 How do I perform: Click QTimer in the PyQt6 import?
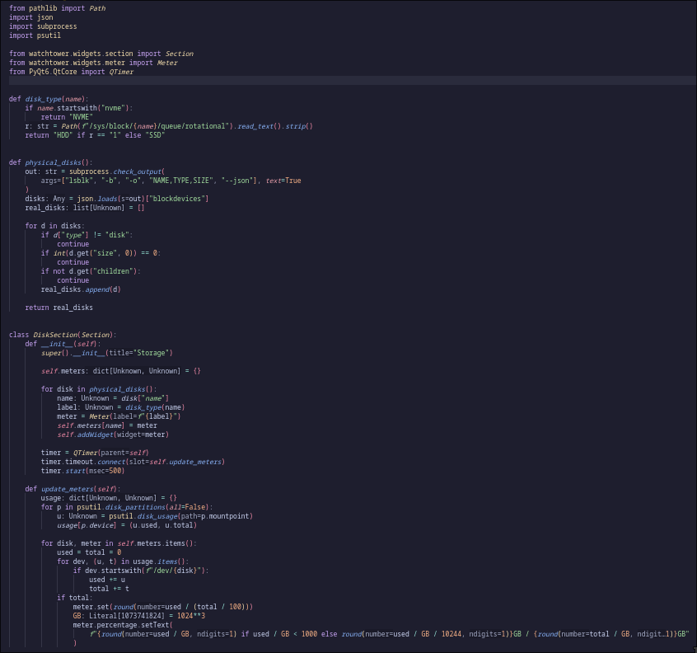119,72
